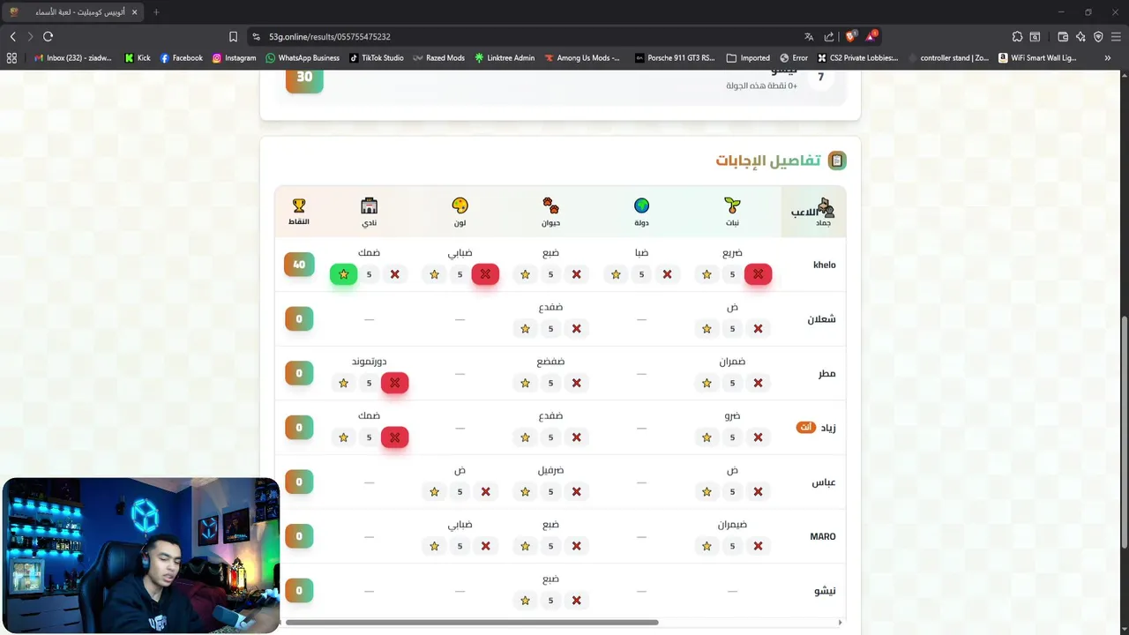
Task: Open WhatsApp Business bookmark
Action: pyautogui.click(x=303, y=57)
